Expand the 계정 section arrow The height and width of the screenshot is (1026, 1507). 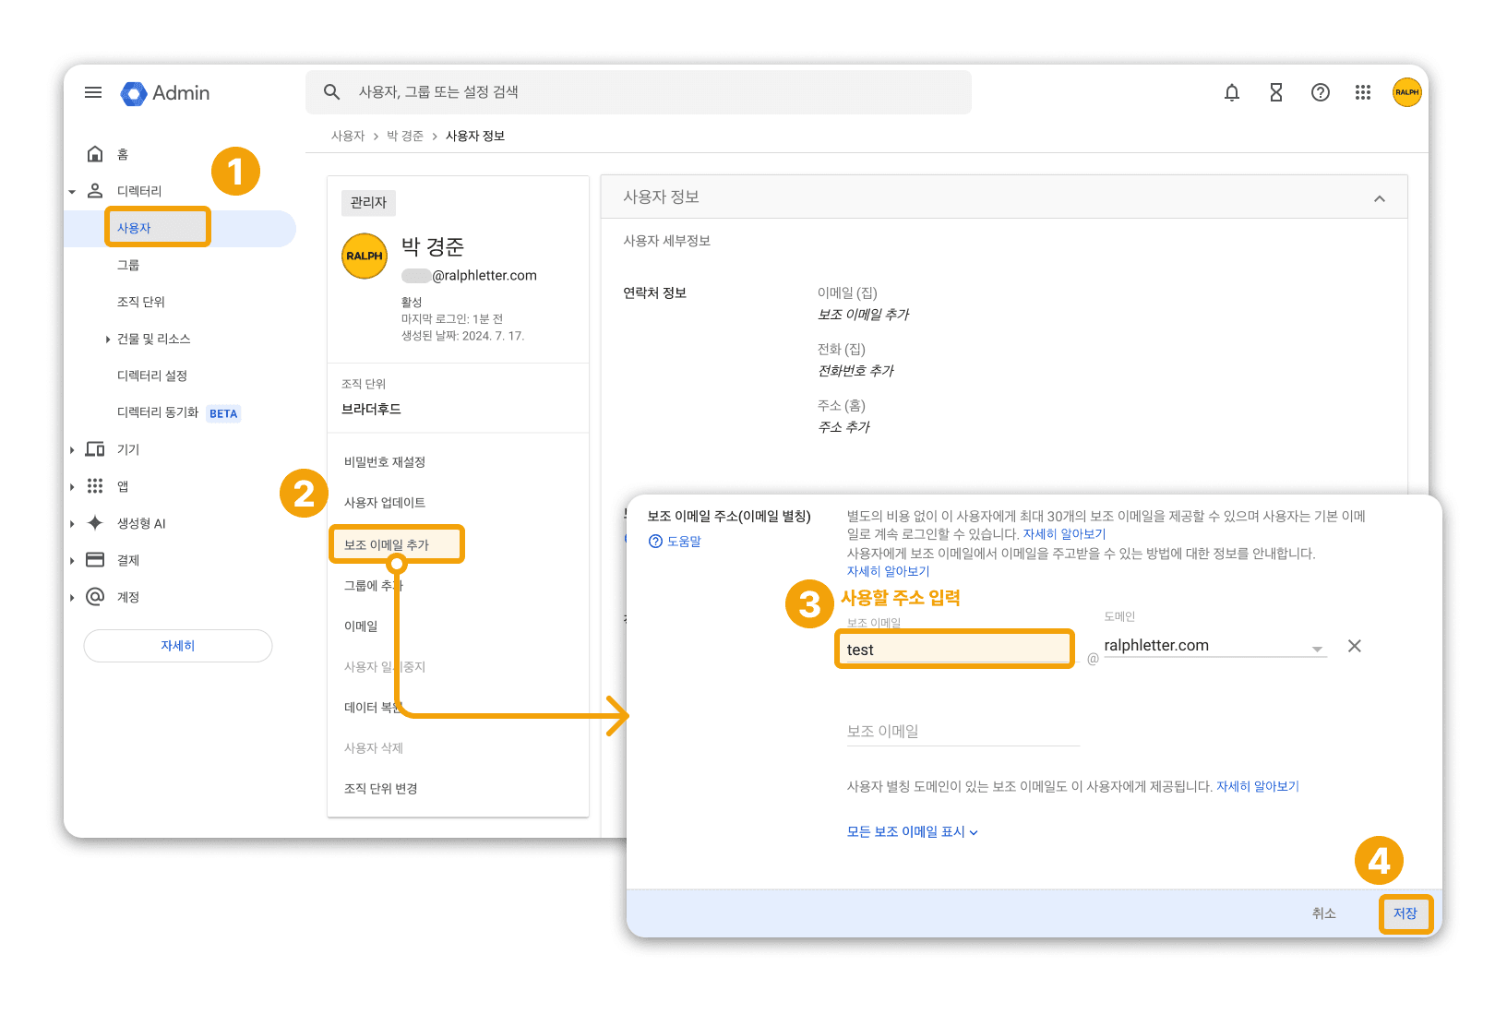(72, 598)
